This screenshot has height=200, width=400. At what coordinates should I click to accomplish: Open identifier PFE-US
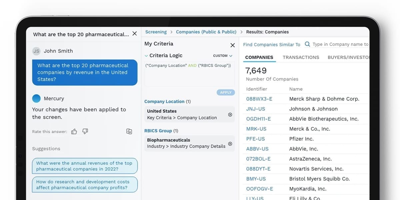[256, 139]
